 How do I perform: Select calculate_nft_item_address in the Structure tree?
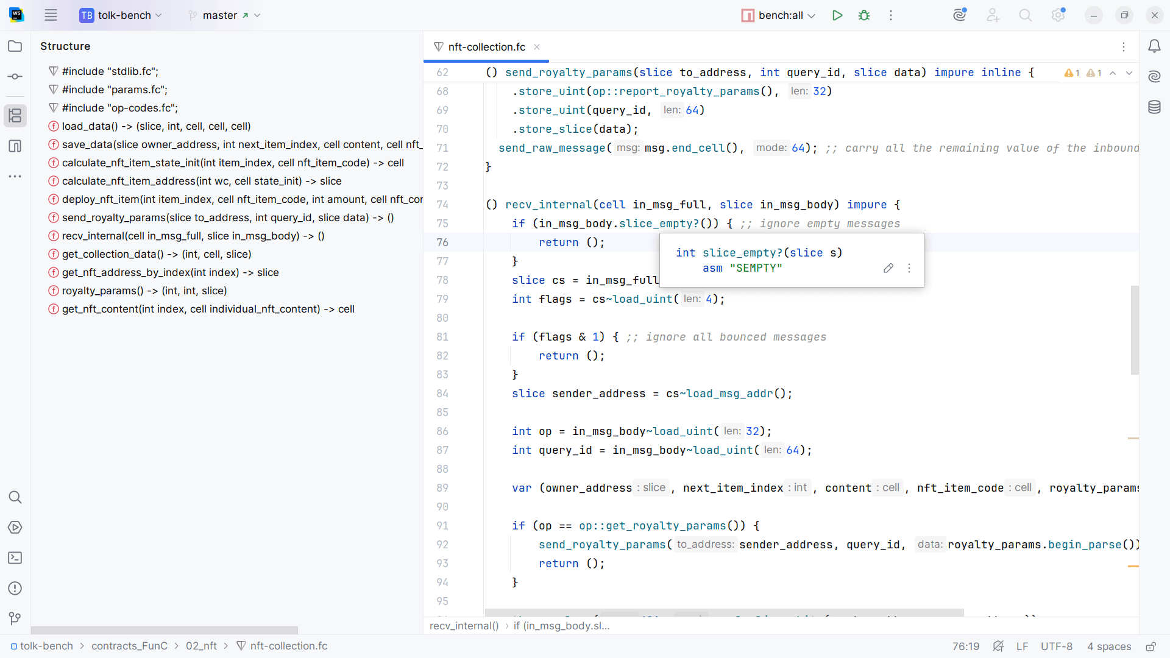tap(195, 181)
